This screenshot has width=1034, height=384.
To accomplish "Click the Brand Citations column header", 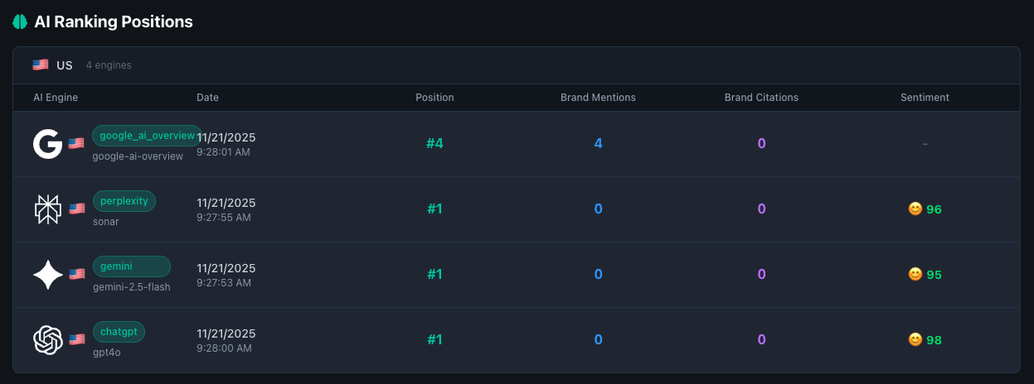I will [761, 98].
